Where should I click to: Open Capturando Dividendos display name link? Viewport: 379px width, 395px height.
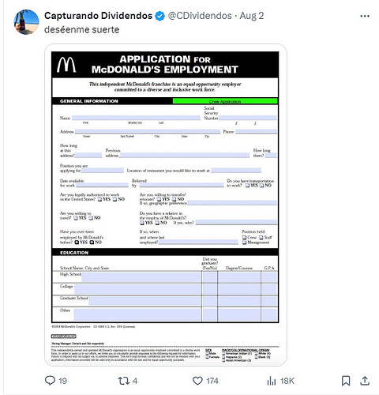pyautogui.click(x=98, y=16)
